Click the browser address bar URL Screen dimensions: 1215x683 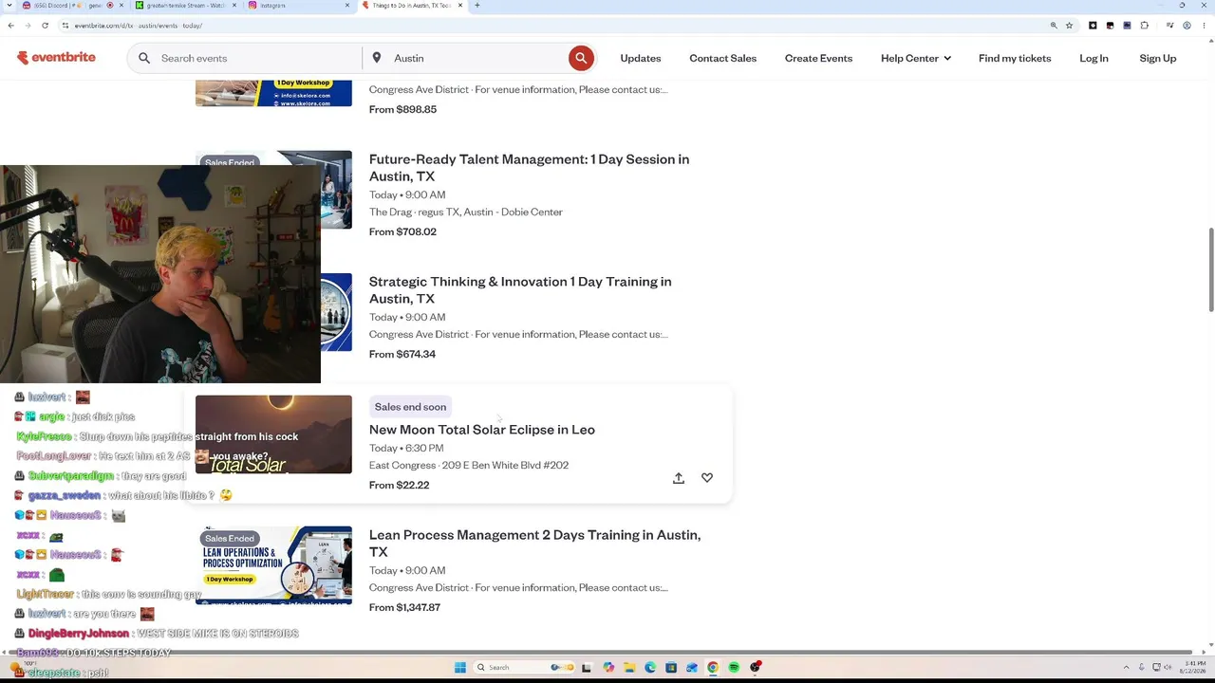click(139, 26)
